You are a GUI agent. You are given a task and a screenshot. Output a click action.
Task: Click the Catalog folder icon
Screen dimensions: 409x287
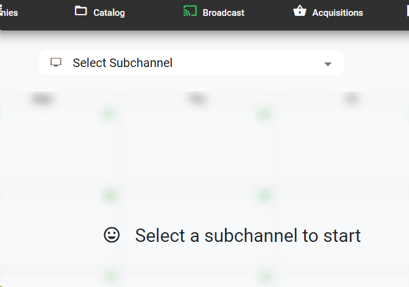coord(80,11)
